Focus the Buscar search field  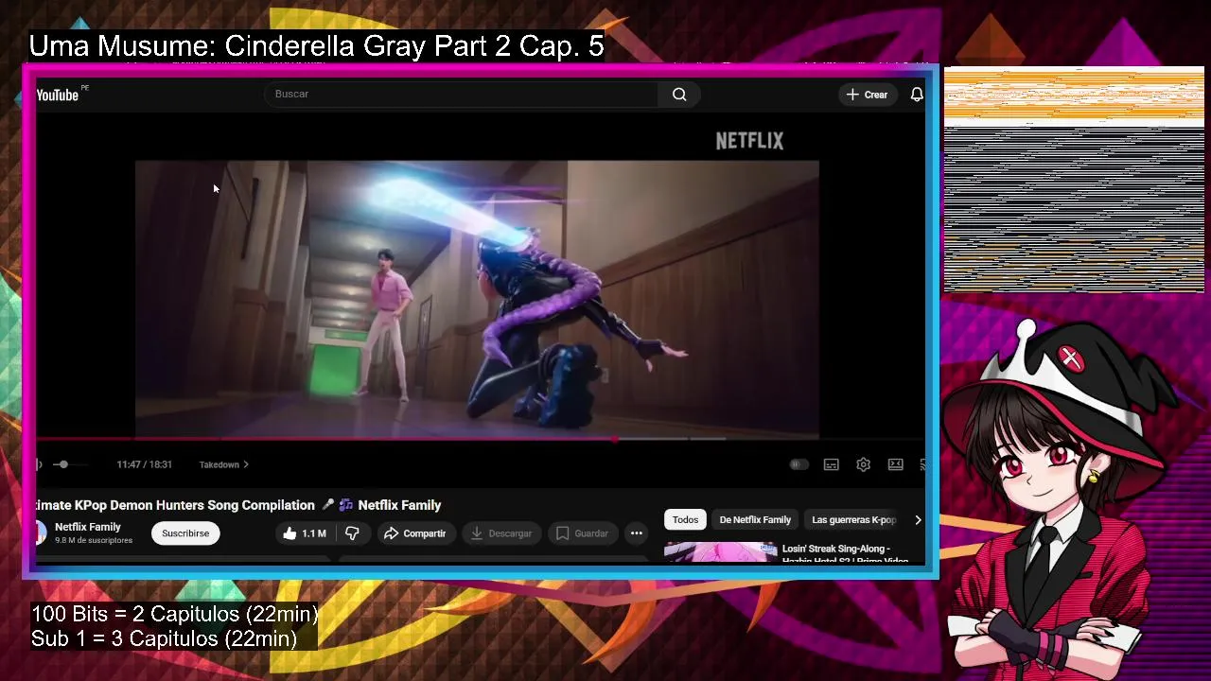pos(461,94)
